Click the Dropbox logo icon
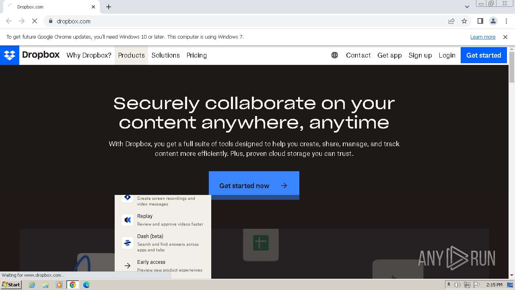The width and height of the screenshot is (515, 290). click(10, 55)
